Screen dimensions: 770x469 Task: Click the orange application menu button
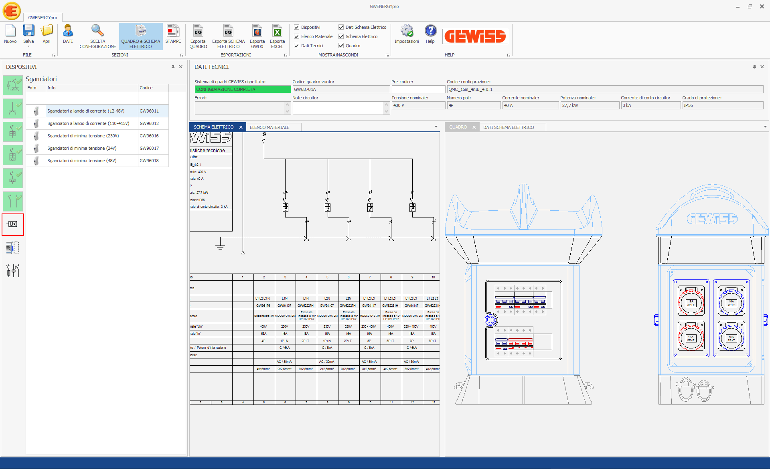tap(12, 11)
